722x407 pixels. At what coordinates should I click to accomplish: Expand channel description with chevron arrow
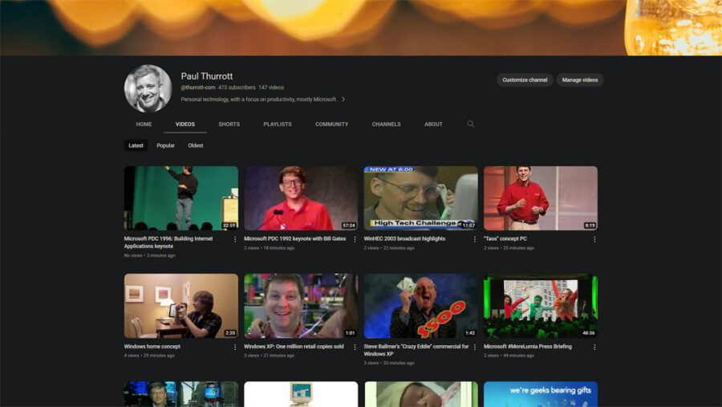343,99
